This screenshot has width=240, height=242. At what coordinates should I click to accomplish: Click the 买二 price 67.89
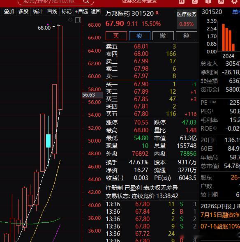[141, 92]
